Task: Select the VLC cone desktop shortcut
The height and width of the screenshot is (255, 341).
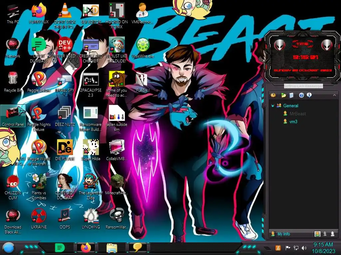Action: 65,16
